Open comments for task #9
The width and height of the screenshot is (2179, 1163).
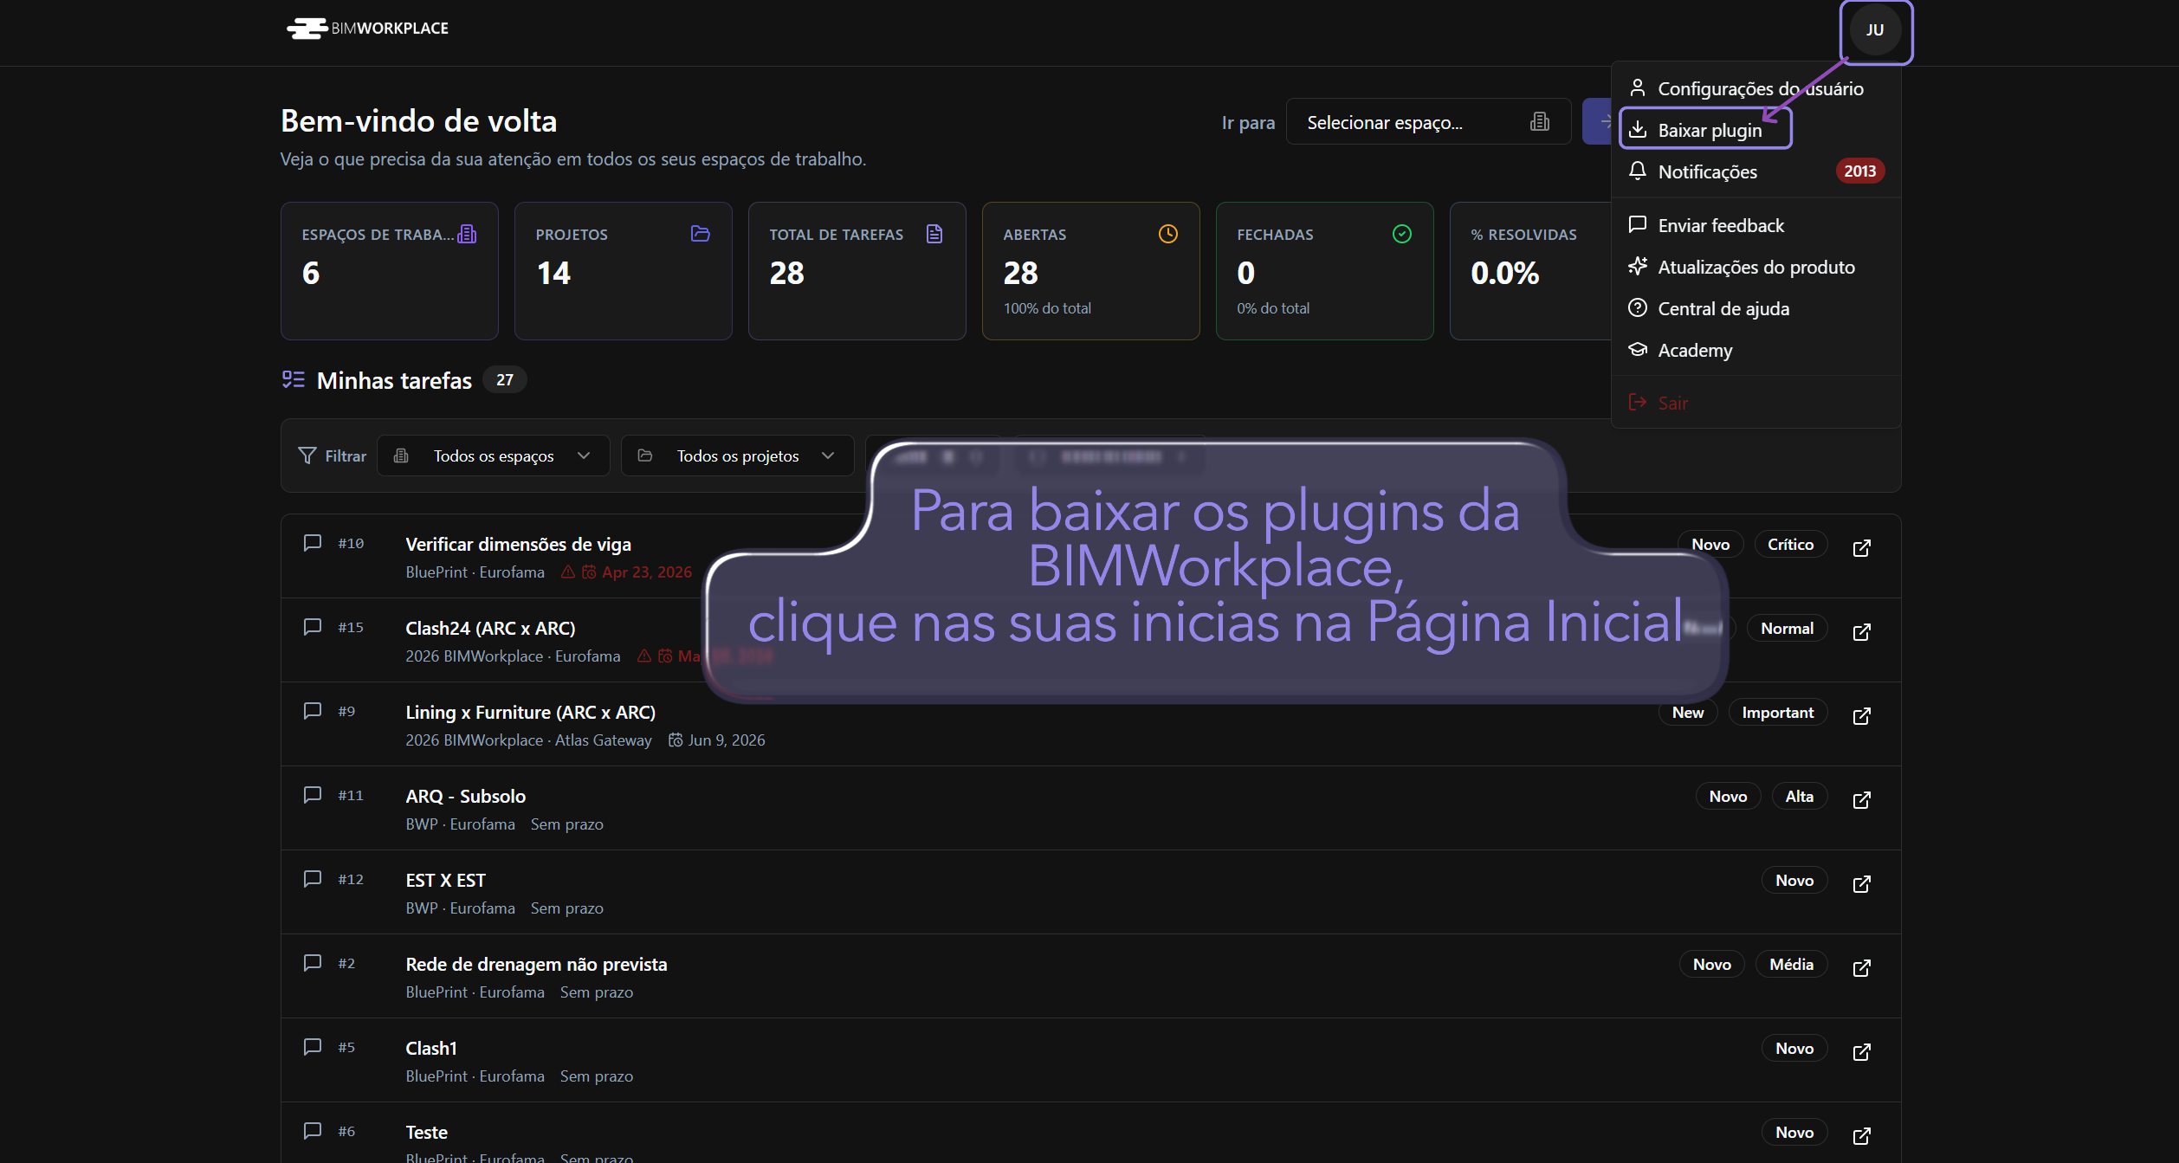click(x=313, y=711)
